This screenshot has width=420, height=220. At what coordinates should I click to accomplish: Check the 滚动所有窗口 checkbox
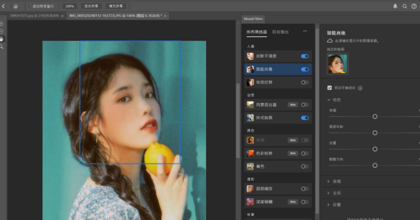tap(29, 6)
